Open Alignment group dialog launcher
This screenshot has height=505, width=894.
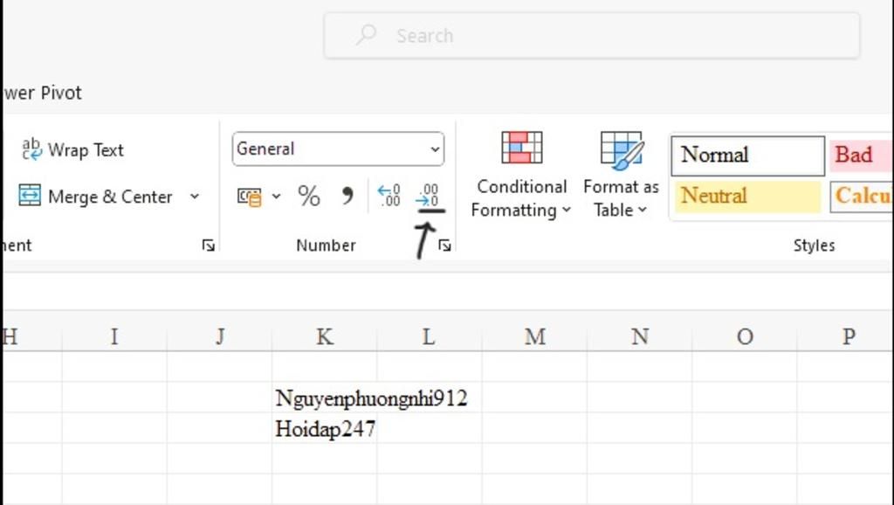208,246
